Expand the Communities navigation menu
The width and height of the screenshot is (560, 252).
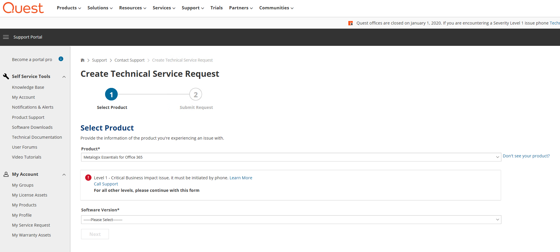tap(276, 8)
